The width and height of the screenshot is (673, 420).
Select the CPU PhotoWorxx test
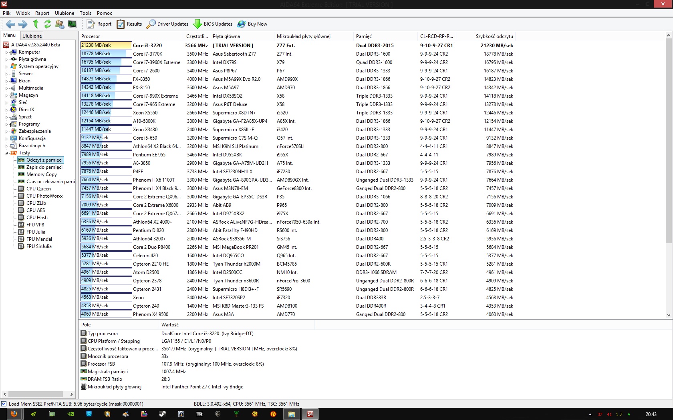(44, 196)
